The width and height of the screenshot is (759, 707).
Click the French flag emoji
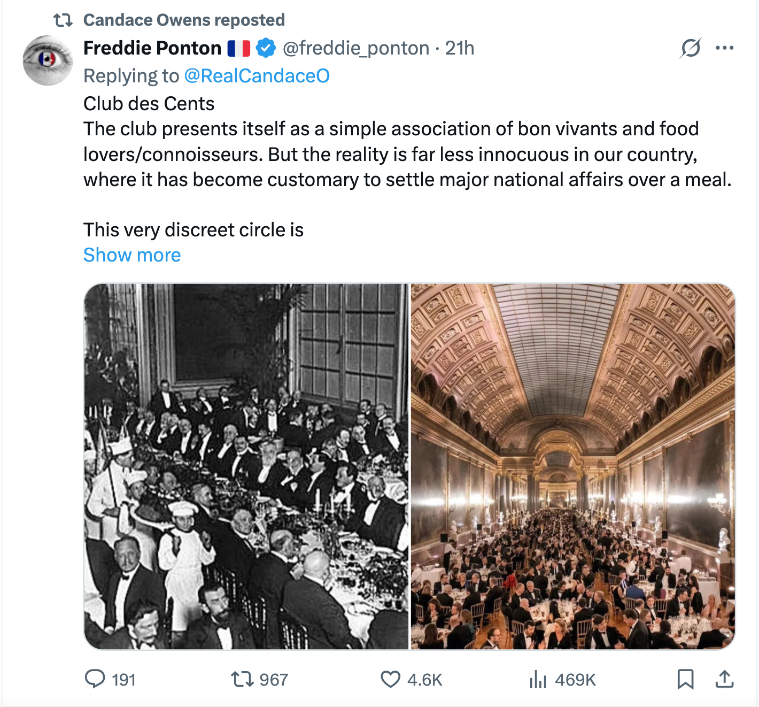(238, 48)
